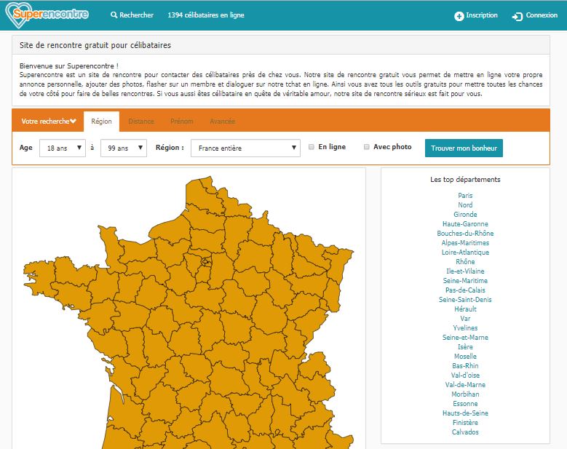Open the Bas-Rhin link in top départements
The width and height of the screenshot is (567, 449).
click(x=465, y=365)
